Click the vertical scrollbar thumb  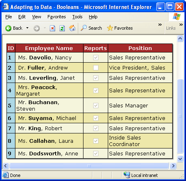click(180, 116)
